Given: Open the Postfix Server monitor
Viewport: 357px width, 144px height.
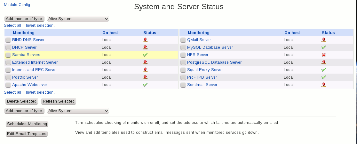Looking at the screenshot, I should click(x=25, y=77).
